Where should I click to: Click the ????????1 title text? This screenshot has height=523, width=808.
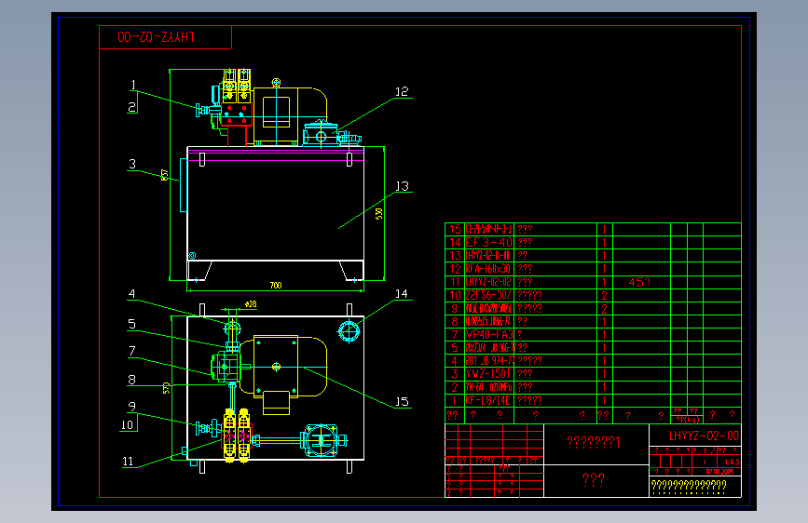(594, 442)
